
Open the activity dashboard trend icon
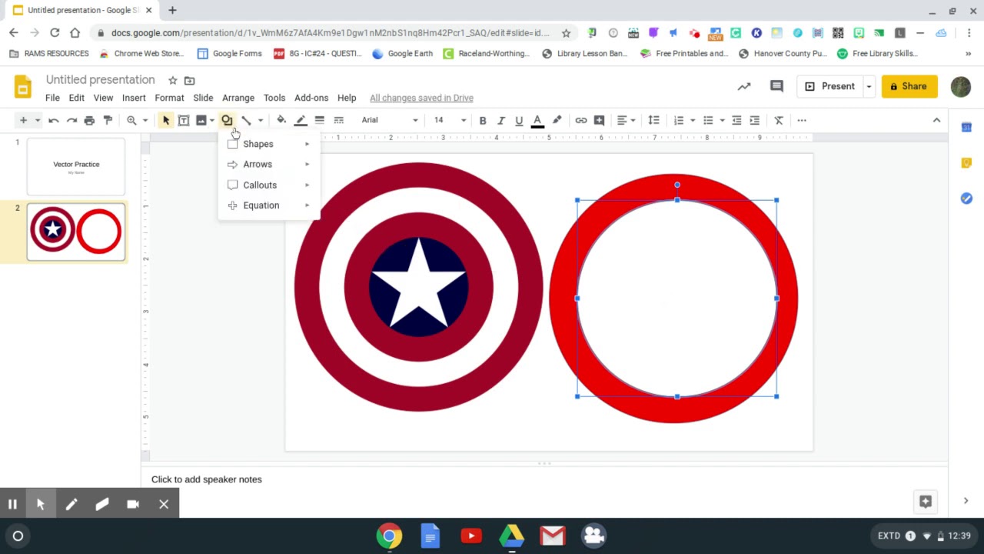[744, 86]
